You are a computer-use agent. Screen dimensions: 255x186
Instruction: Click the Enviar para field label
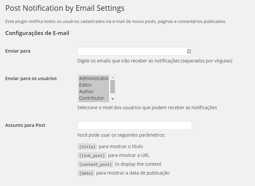[x=18, y=51]
